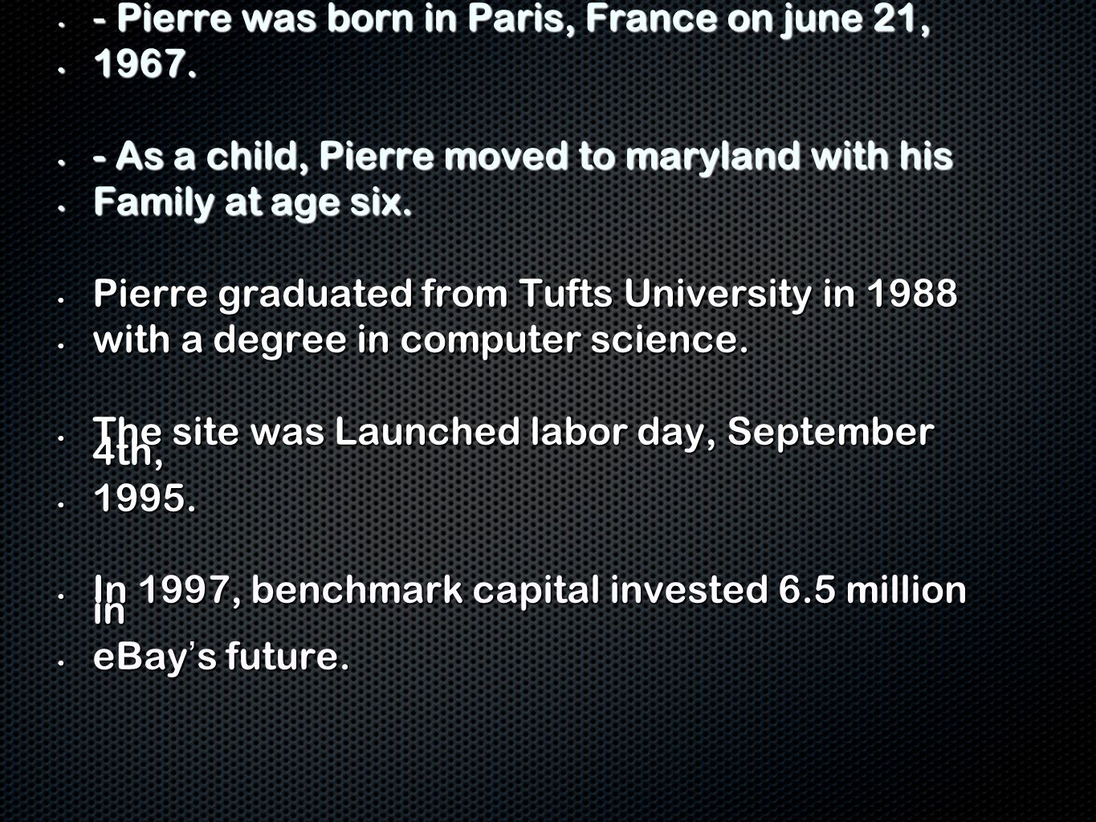Image resolution: width=1096 pixels, height=822 pixels.
Task: Click the '1995.' text line
Action: [145, 500]
